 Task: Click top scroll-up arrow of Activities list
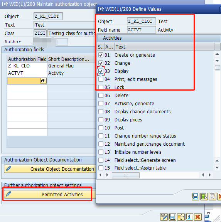(217, 54)
